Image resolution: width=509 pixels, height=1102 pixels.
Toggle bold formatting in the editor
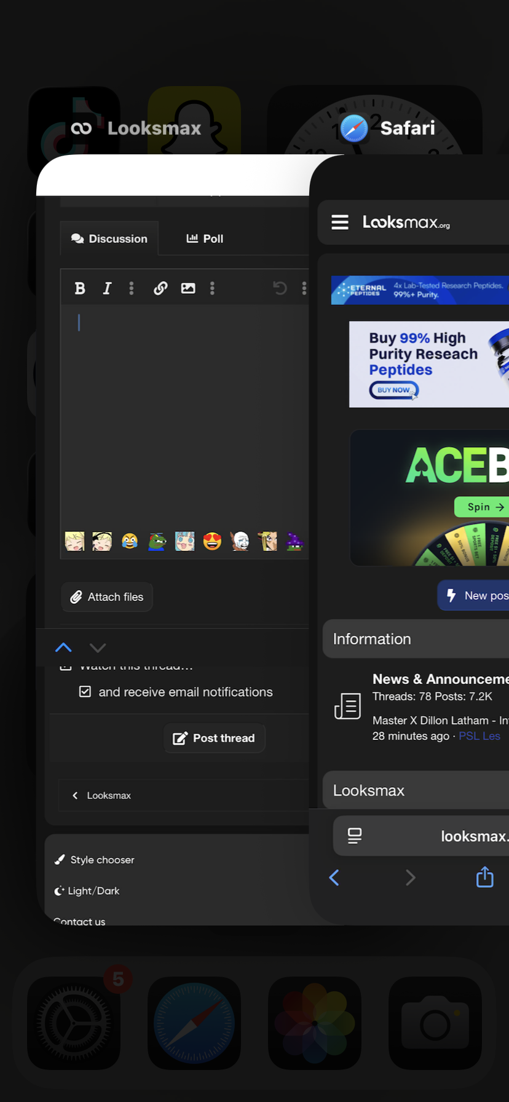pyautogui.click(x=80, y=288)
